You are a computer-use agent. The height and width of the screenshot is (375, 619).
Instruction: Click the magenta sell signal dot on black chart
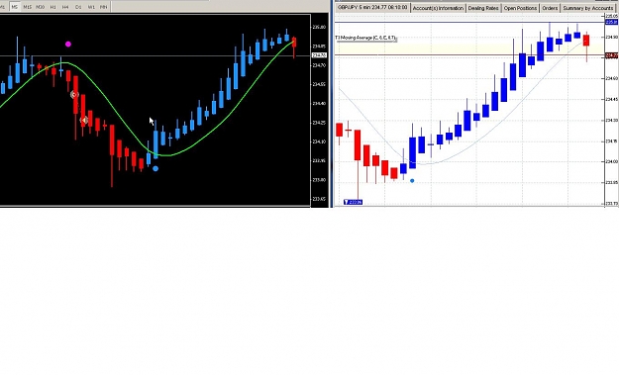point(68,45)
